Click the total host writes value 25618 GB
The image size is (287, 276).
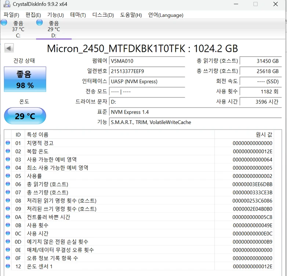tap(261, 71)
